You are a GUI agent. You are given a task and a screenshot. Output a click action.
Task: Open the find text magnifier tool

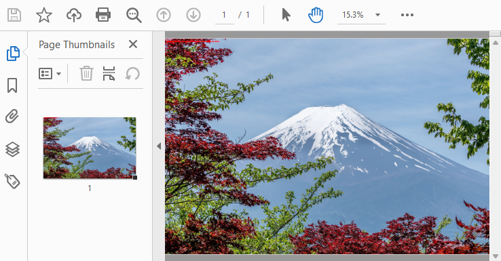pos(134,16)
